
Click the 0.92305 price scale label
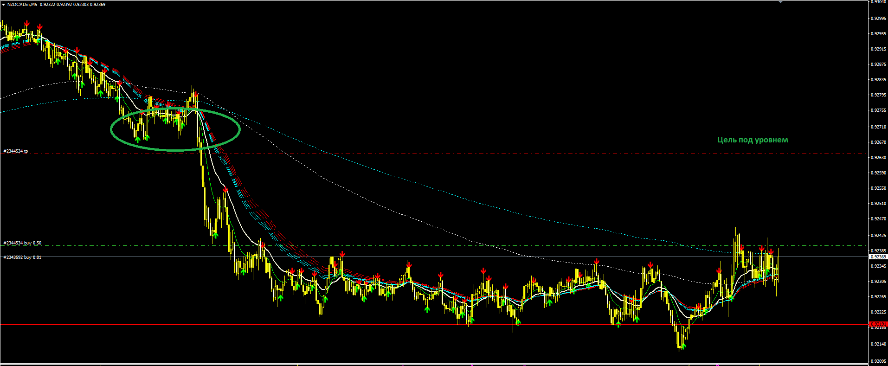[x=878, y=282]
